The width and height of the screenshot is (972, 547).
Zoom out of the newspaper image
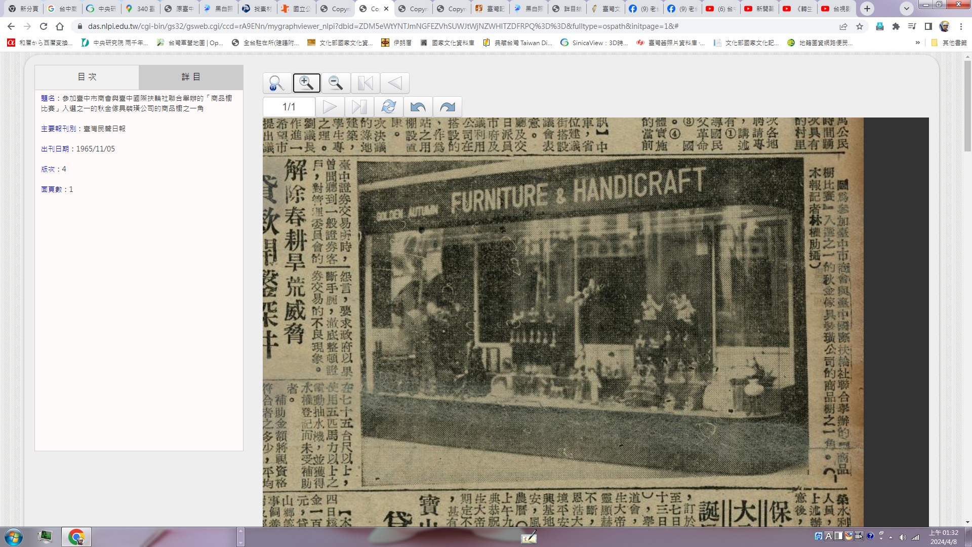(336, 83)
